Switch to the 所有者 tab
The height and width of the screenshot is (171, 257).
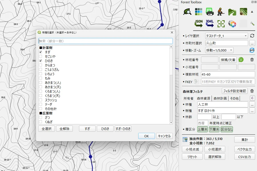pos(188,98)
